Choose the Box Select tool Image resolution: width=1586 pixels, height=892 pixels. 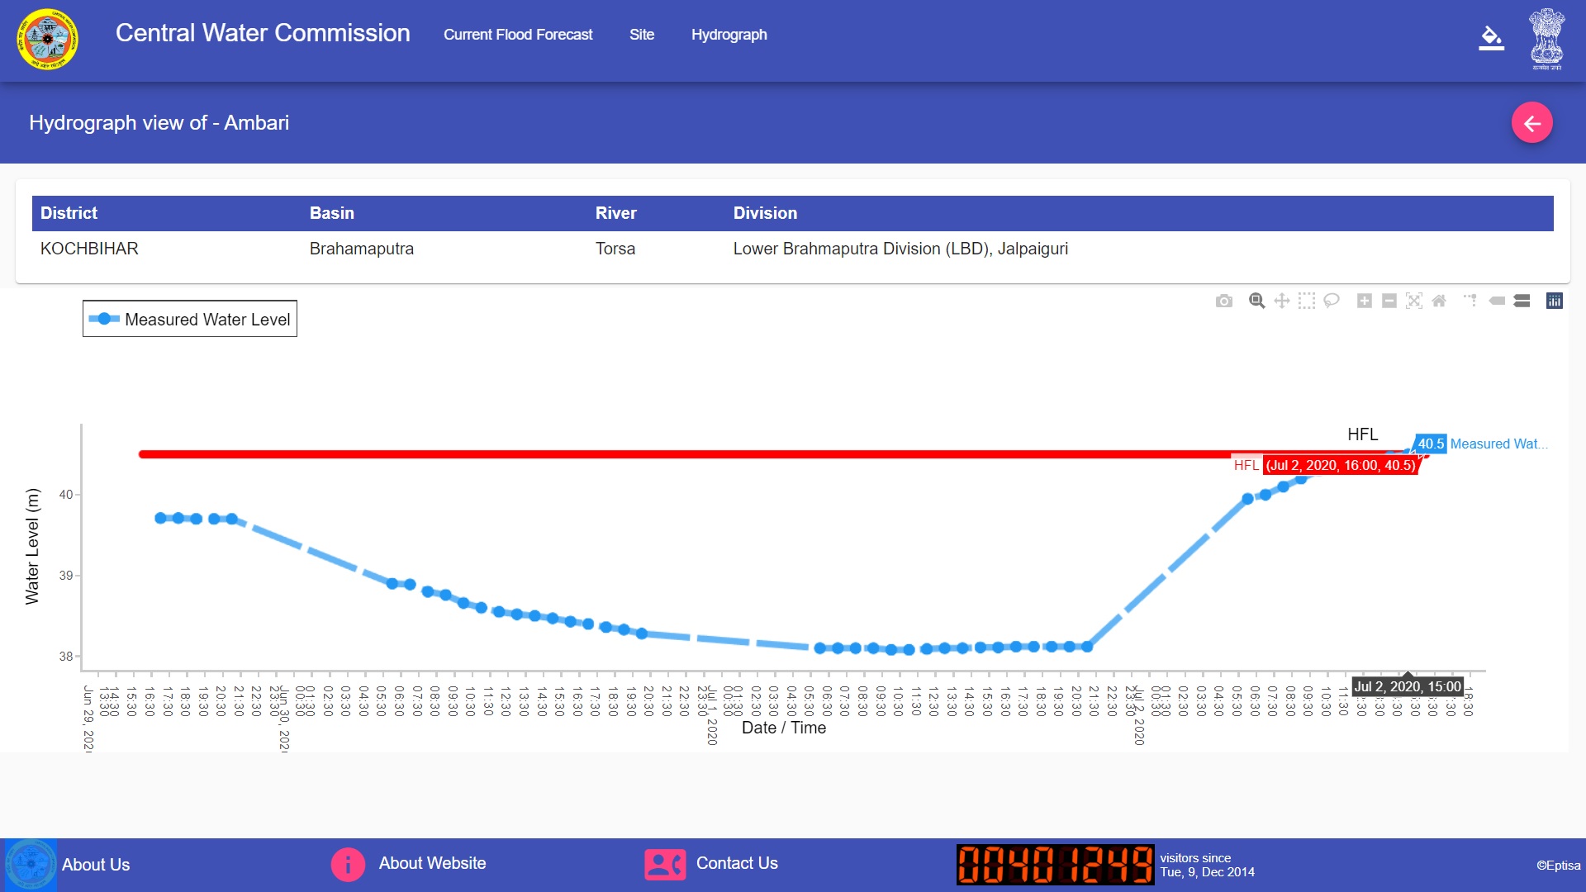(x=1306, y=301)
